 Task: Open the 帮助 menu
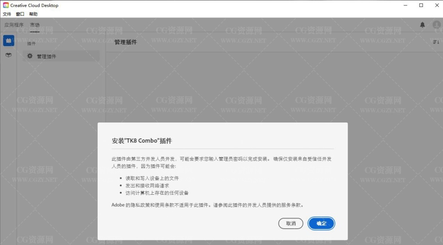[x=33, y=14]
